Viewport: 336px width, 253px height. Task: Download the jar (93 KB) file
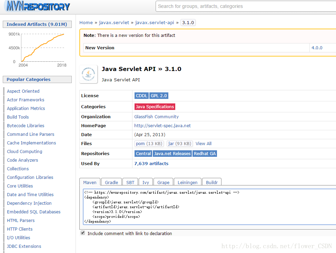180,143
